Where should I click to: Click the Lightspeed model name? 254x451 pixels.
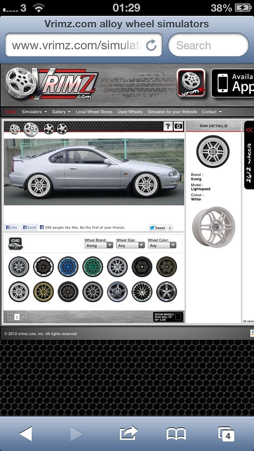[x=201, y=189]
